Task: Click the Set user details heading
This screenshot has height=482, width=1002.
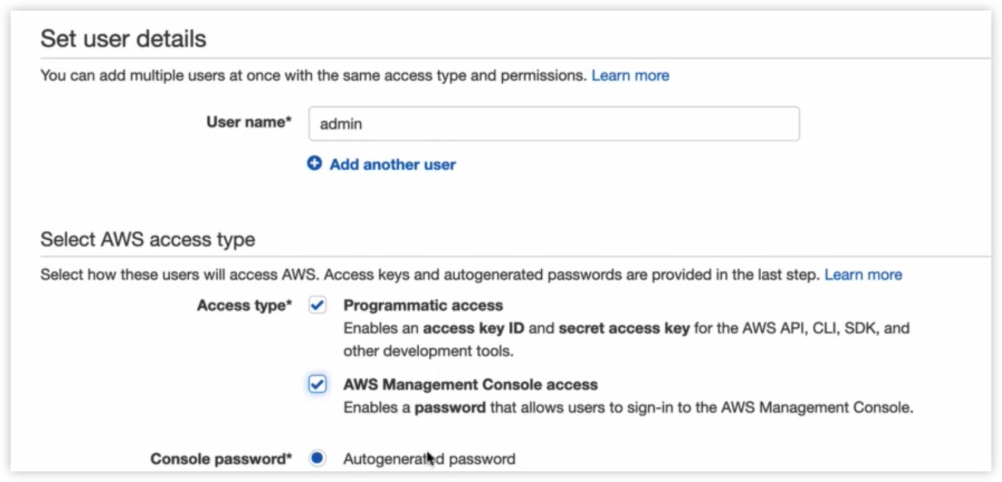Action: click(123, 39)
